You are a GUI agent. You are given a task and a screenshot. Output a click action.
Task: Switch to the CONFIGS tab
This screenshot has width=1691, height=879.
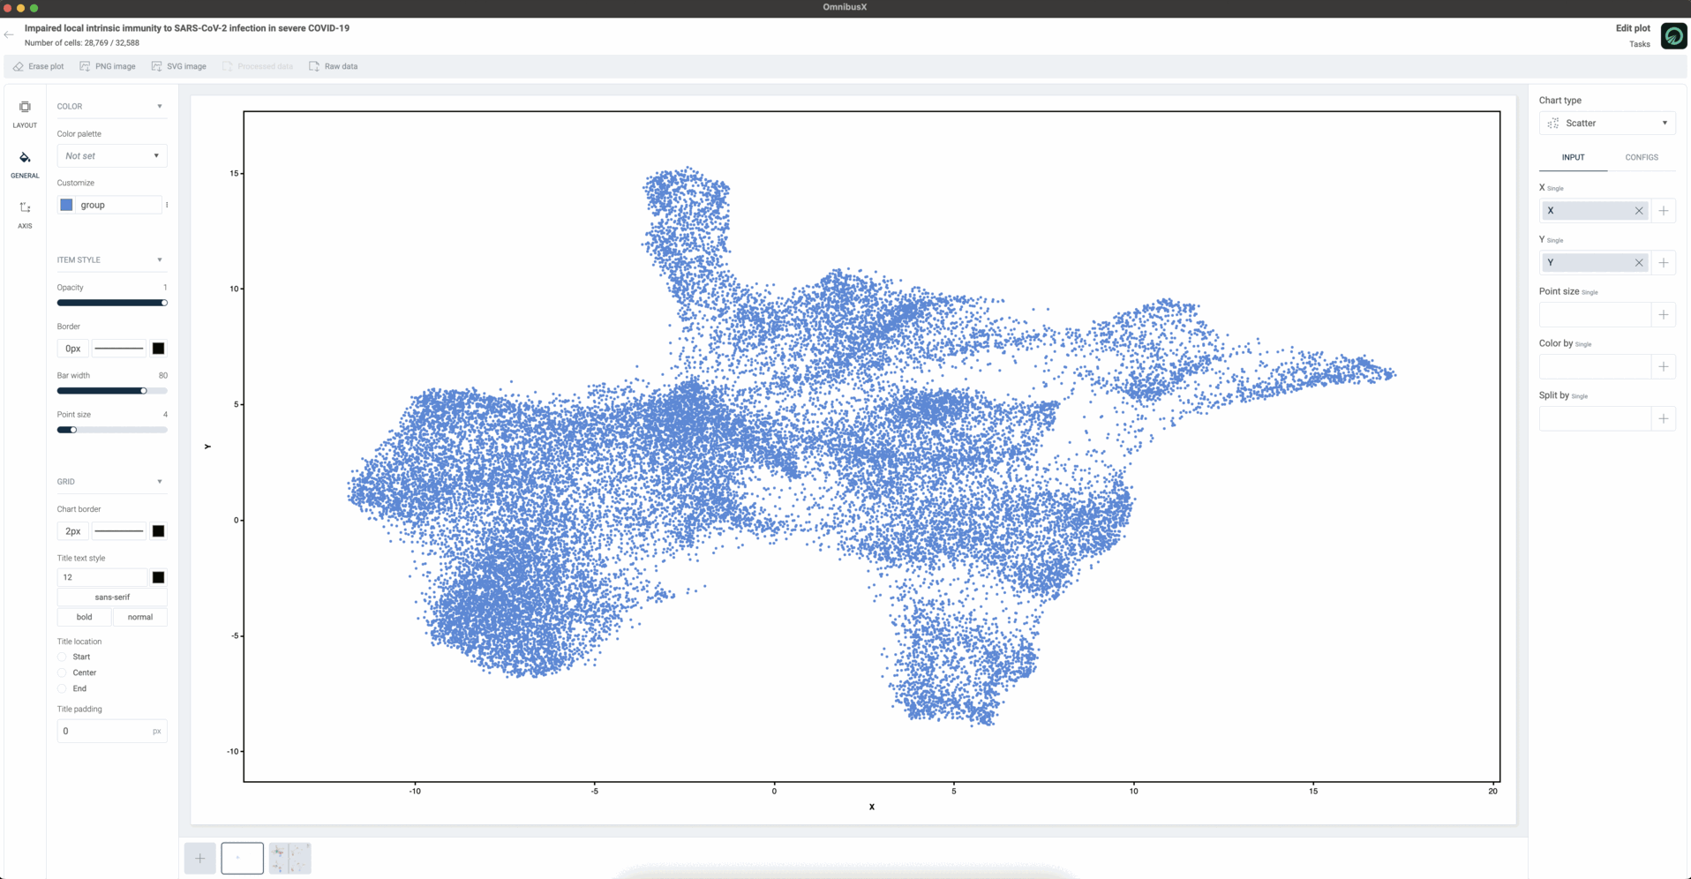[x=1641, y=157]
